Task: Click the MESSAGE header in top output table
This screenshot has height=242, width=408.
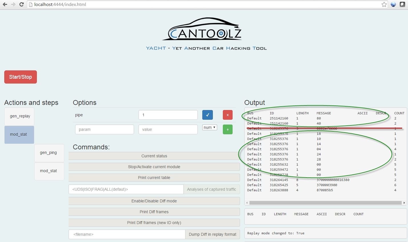Action: tap(324, 113)
